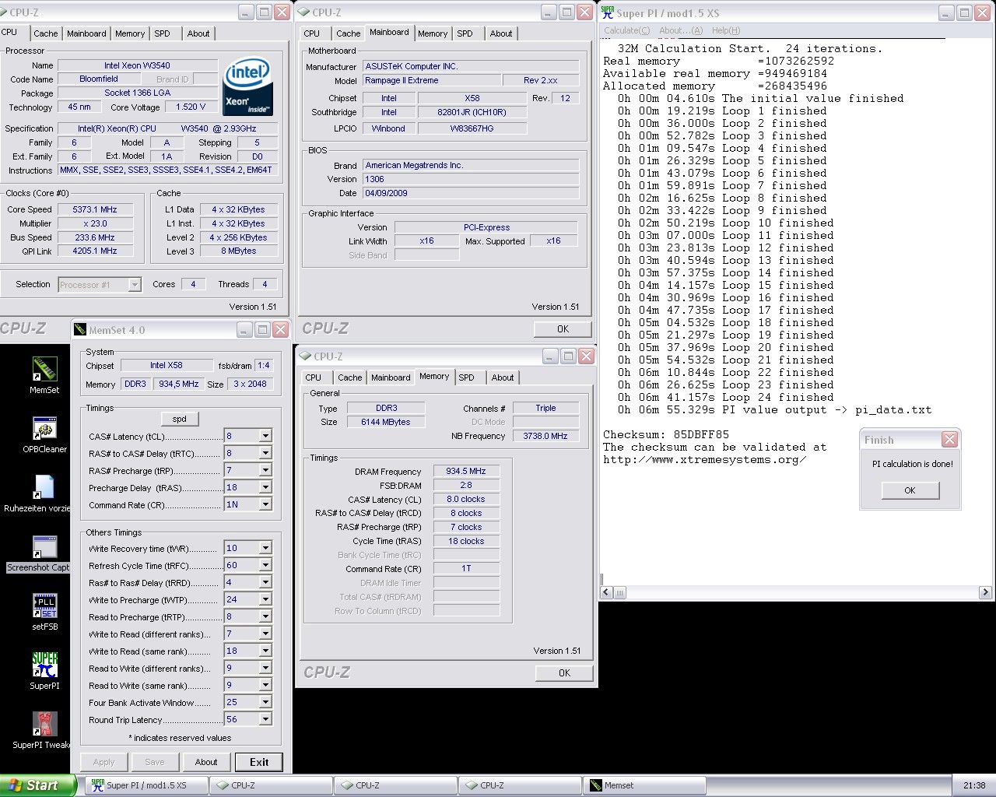Activate the third CPU-Z taskbar button
996x797 pixels.
click(519, 785)
